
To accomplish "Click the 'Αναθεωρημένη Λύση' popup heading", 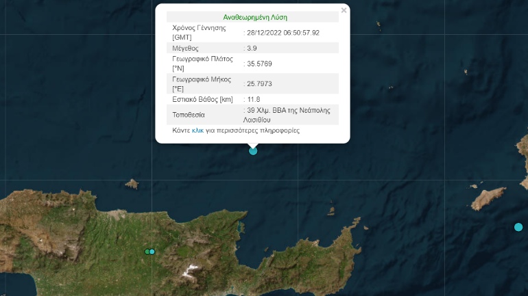I will 255,17.
